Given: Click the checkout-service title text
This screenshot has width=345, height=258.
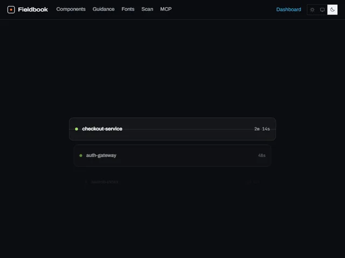Looking at the screenshot, I should tap(102, 129).
